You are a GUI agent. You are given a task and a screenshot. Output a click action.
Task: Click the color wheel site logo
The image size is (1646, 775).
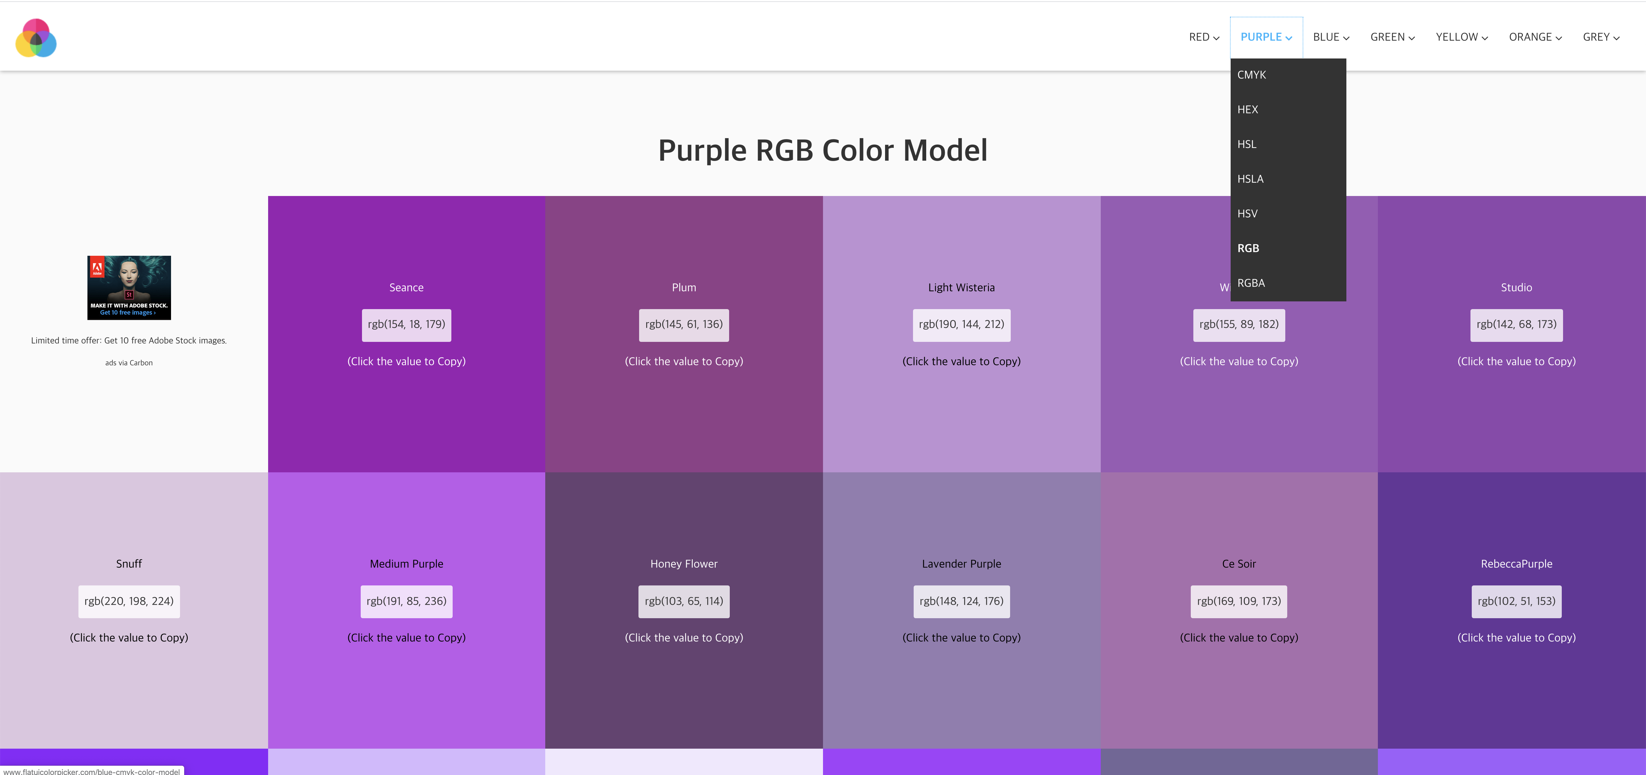pos(36,38)
